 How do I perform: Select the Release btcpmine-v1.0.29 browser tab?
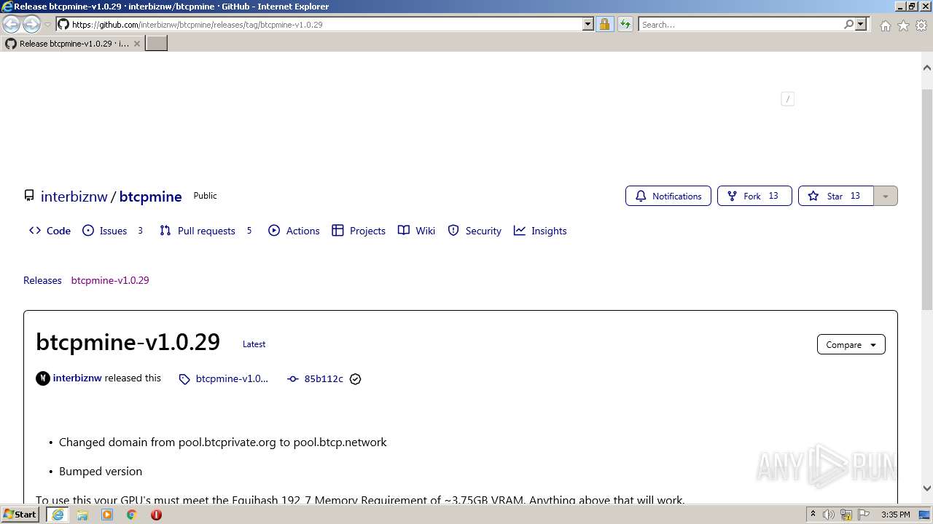click(73, 44)
